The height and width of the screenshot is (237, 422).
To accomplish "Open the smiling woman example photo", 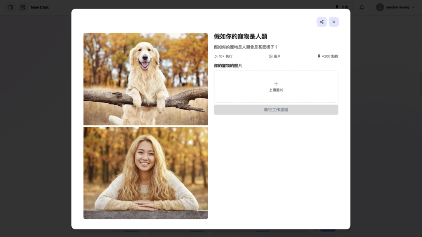I will pos(145,173).
